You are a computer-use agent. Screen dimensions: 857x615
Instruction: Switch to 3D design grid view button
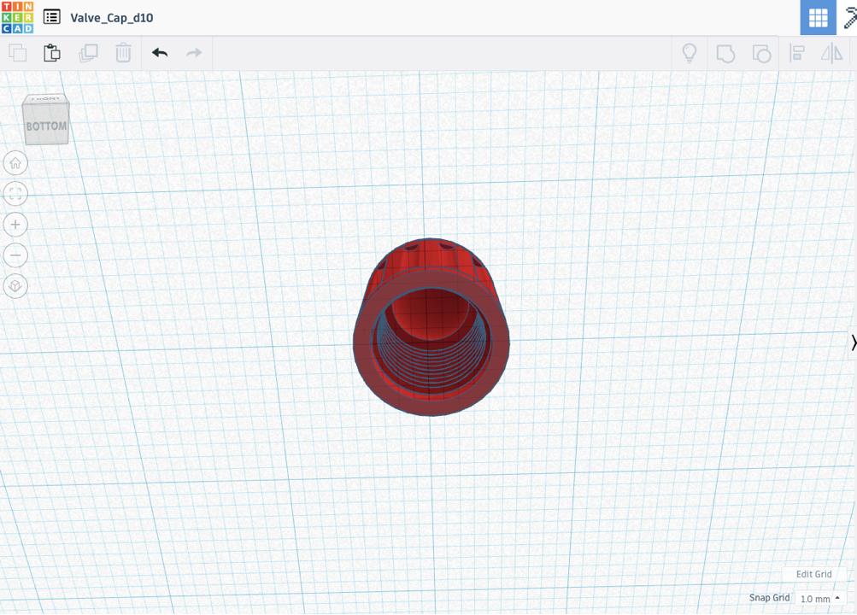(818, 17)
